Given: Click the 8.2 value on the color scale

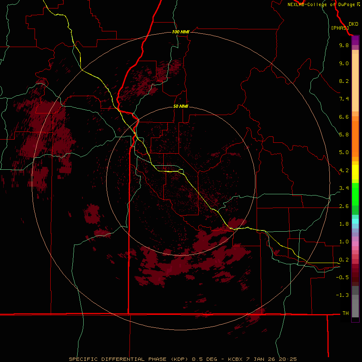Looking at the screenshot, I should [344, 81].
